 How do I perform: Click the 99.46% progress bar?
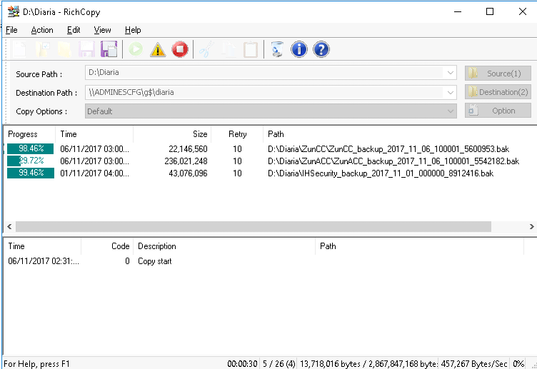31,173
